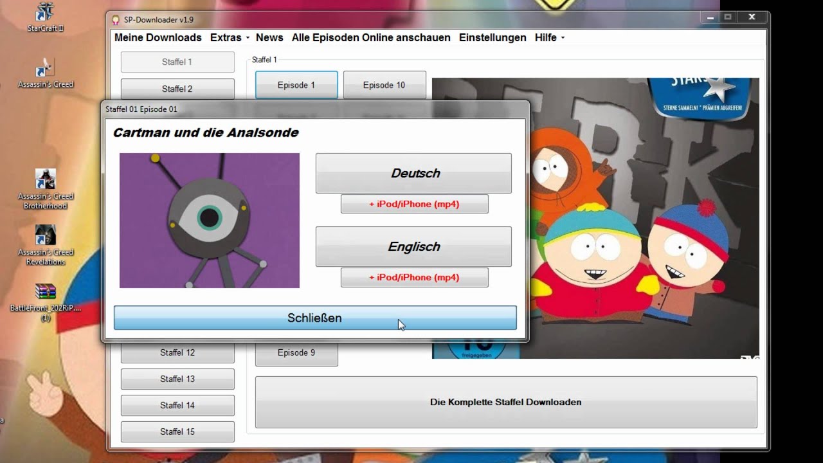Open the Einstellungen menu
The height and width of the screenshot is (463, 823).
(493, 38)
